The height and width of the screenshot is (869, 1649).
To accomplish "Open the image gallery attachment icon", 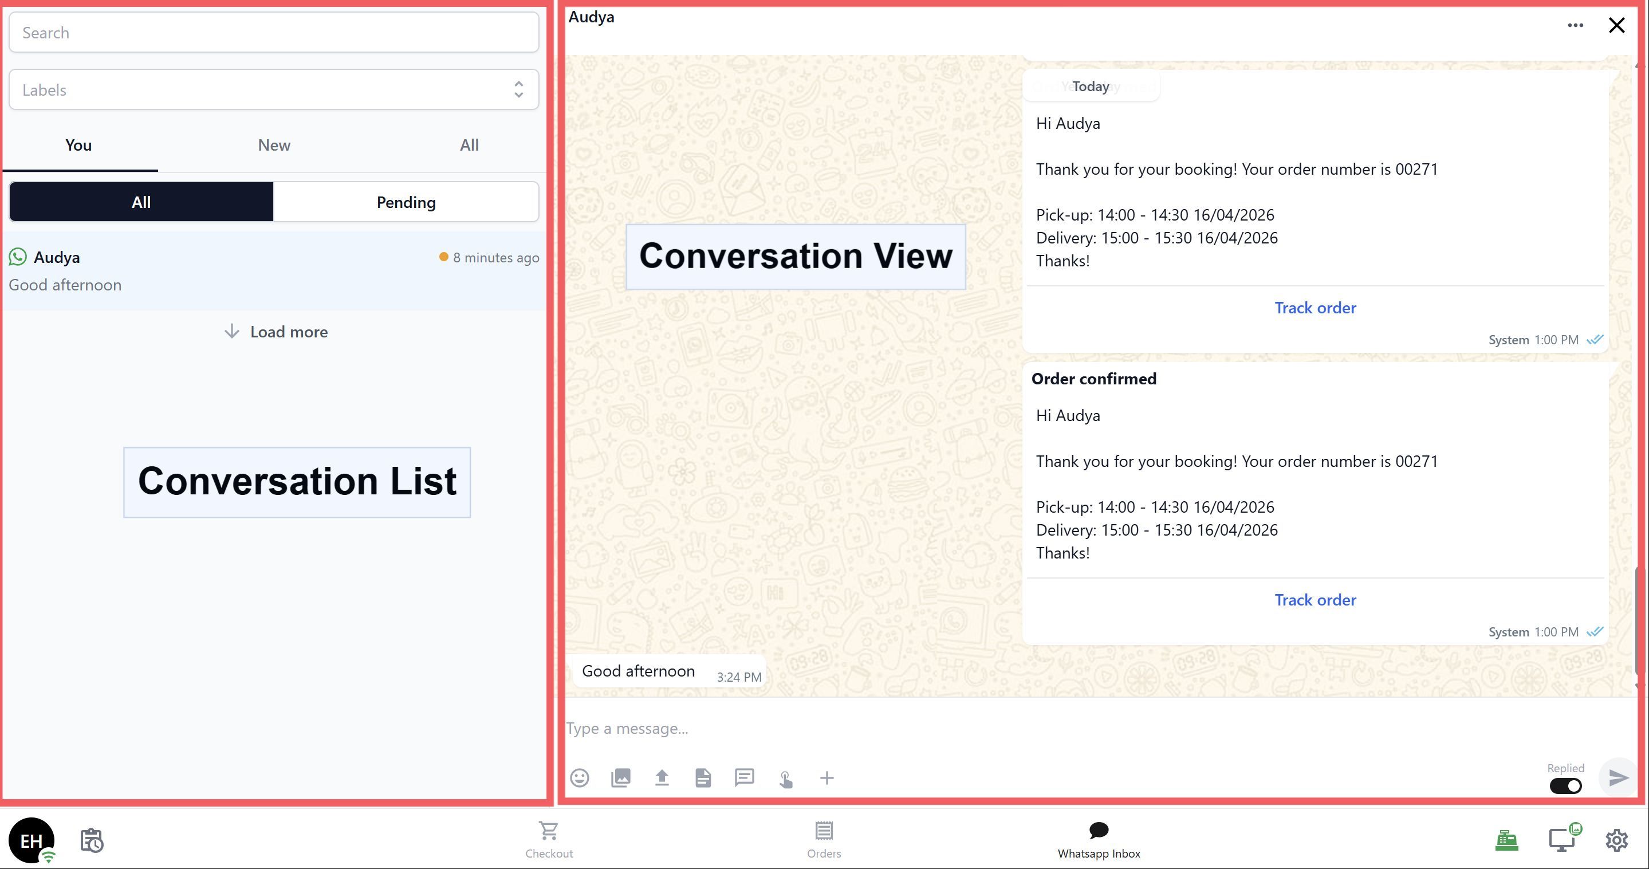I will [x=620, y=777].
